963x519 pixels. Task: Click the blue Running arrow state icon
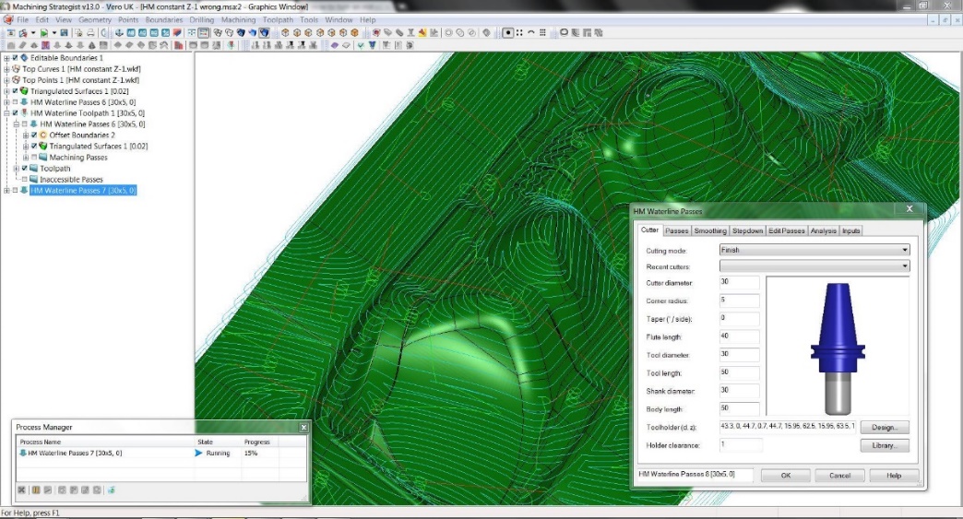point(198,453)
